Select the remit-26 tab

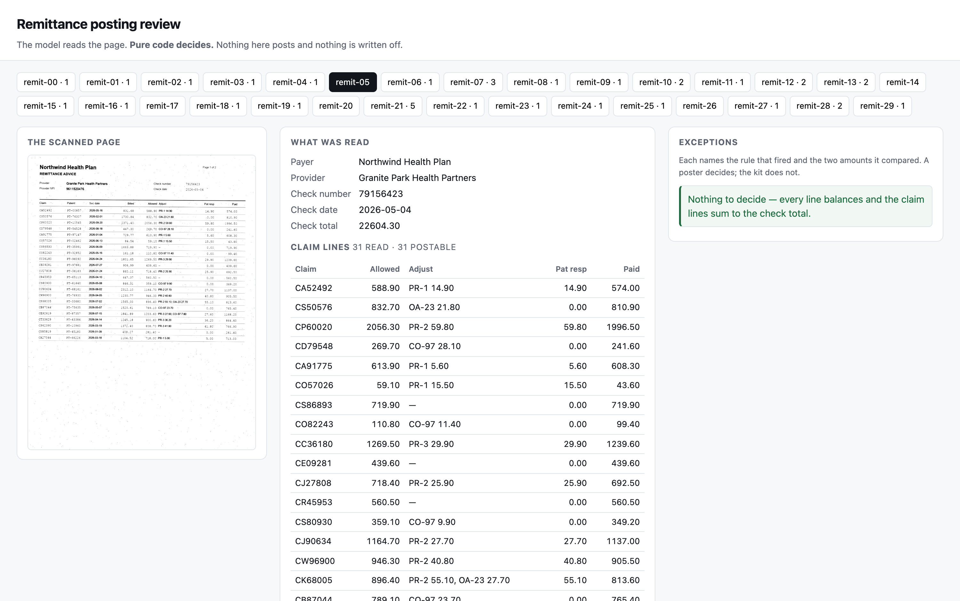[x=700, y=106]
